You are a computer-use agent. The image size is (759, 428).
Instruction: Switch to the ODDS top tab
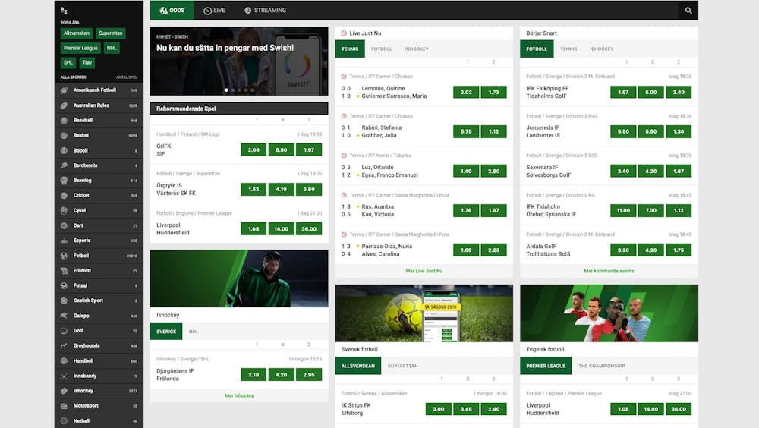[x=172, y=10]
